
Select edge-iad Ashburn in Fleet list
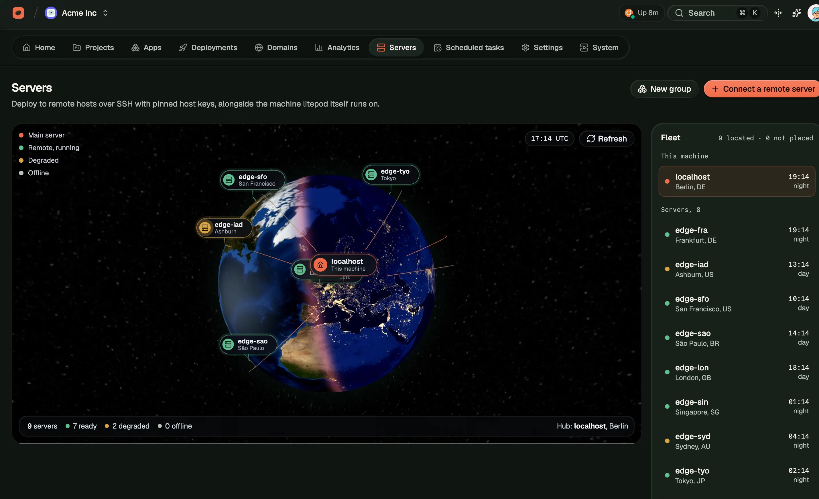[x=737, y=269]
